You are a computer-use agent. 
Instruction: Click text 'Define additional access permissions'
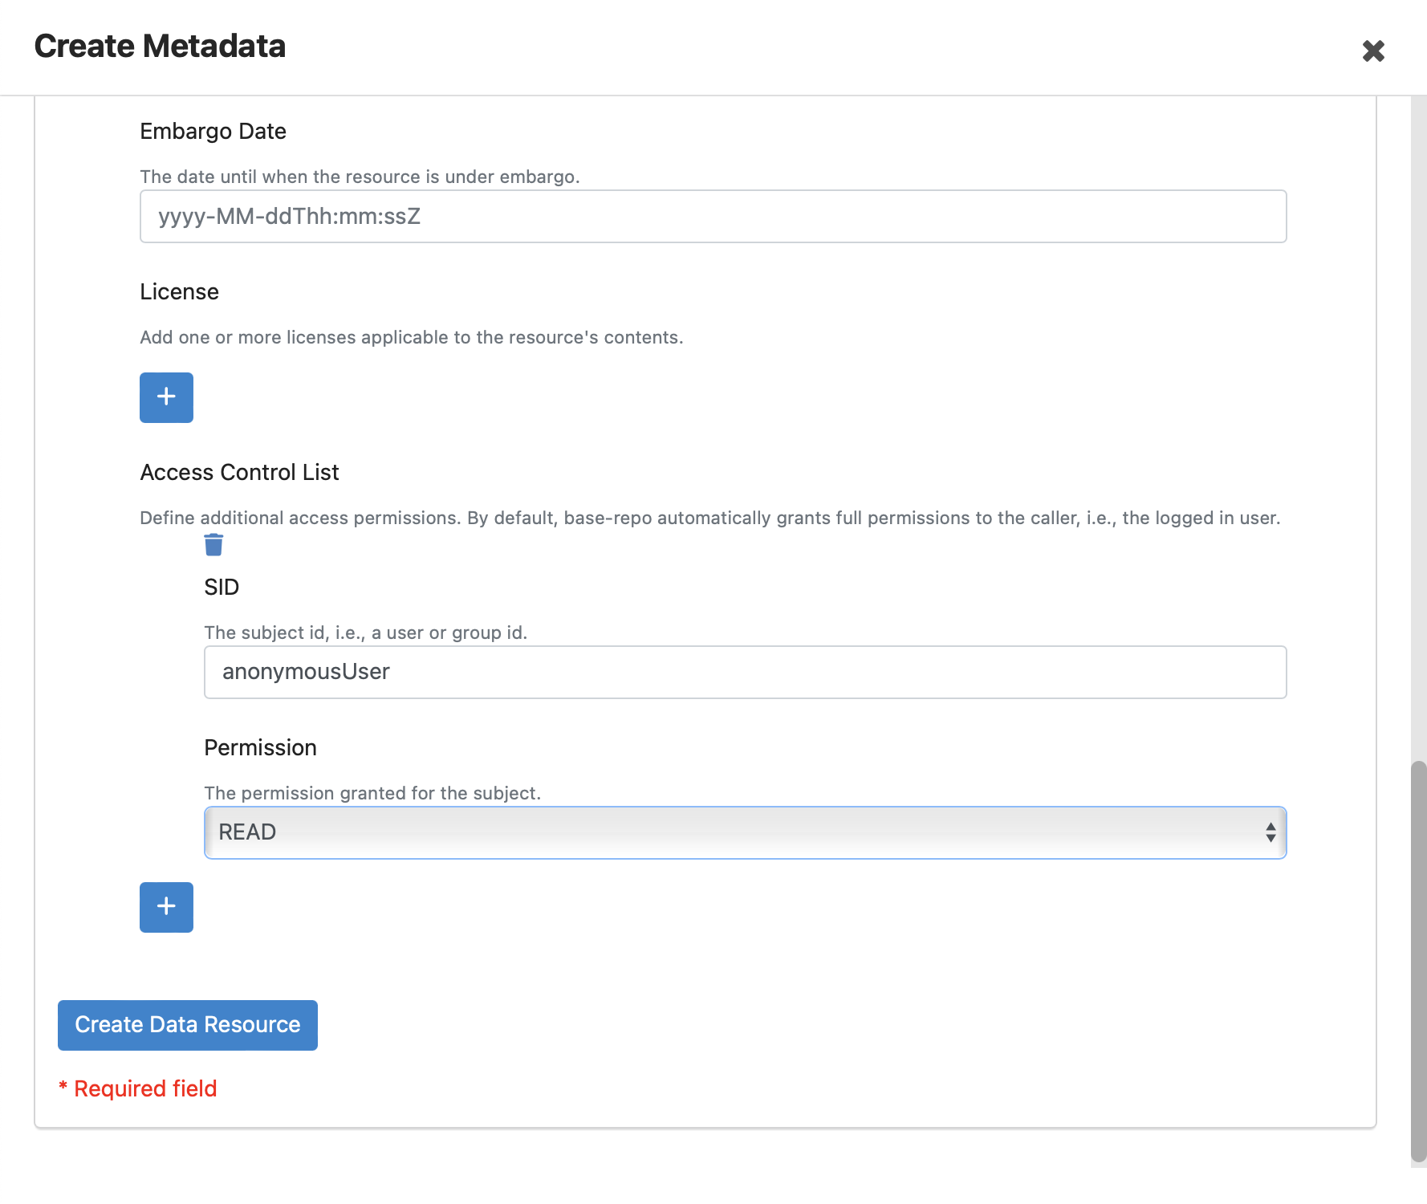(x=299, y=518)
